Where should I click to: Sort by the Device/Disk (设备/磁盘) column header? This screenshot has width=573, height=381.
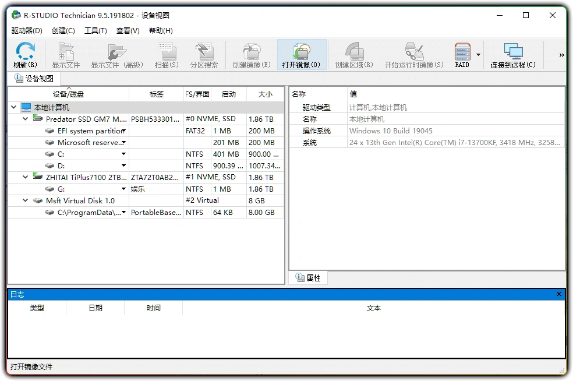click(x=68, y=94)
